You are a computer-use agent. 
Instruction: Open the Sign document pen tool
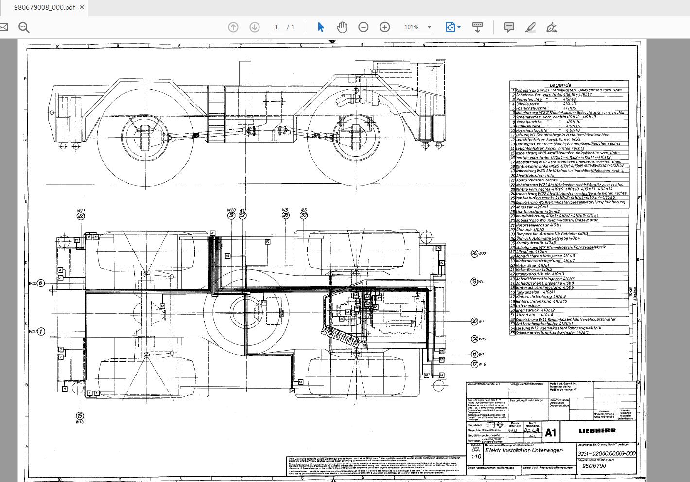552,27
